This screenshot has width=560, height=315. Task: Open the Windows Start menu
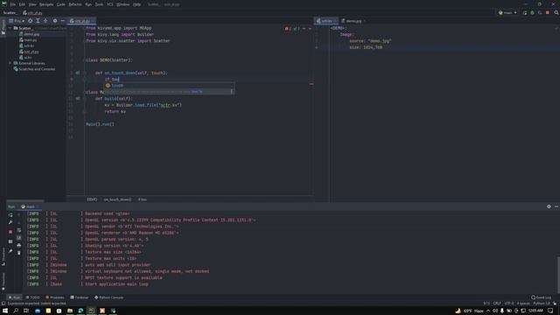point(5,311)
